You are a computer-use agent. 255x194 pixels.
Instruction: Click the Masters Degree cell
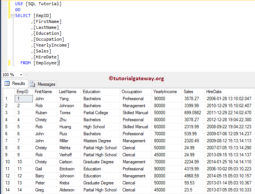[x=101, y=141]
